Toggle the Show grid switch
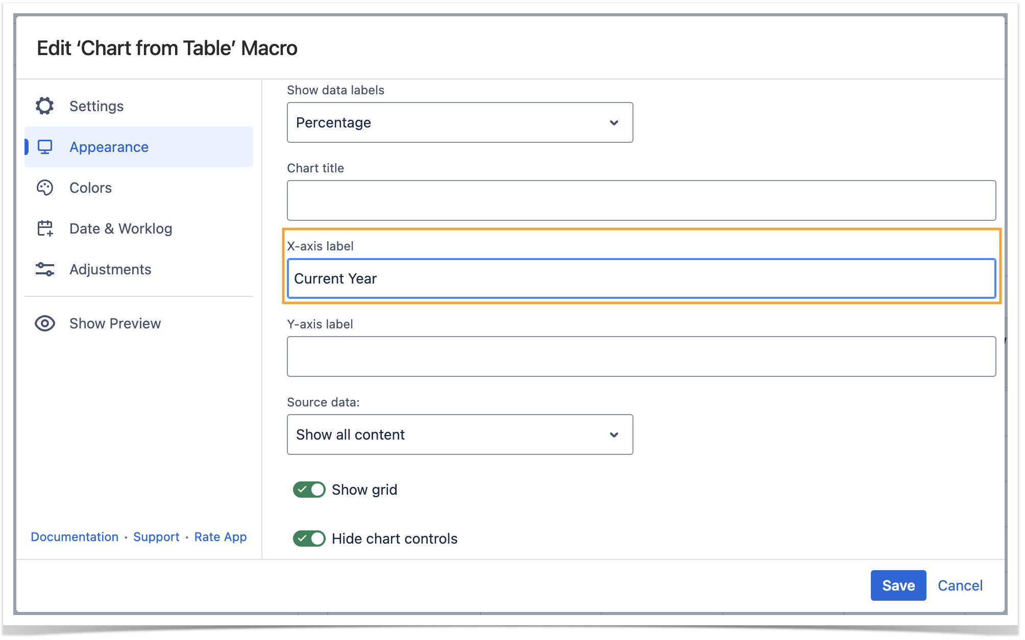 coord(309,490)
